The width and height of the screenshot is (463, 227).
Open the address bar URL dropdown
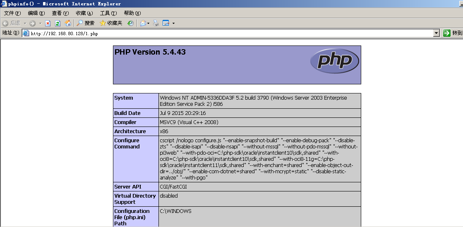coord(437,33)
